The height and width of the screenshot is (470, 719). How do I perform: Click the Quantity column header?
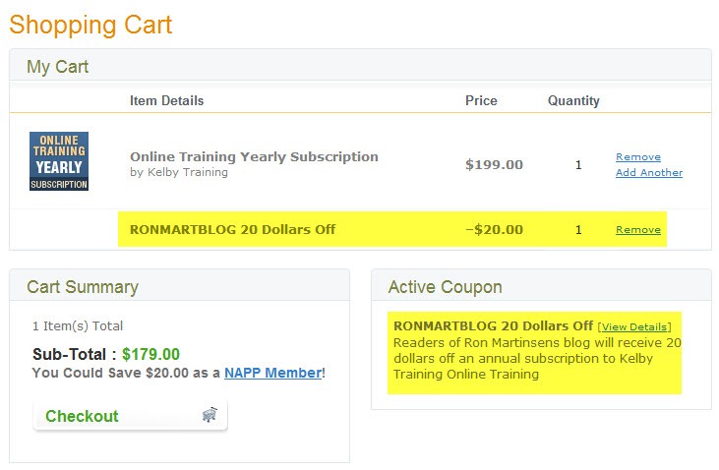coord(573,100)
